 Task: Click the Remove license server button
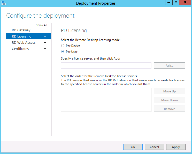170,109
